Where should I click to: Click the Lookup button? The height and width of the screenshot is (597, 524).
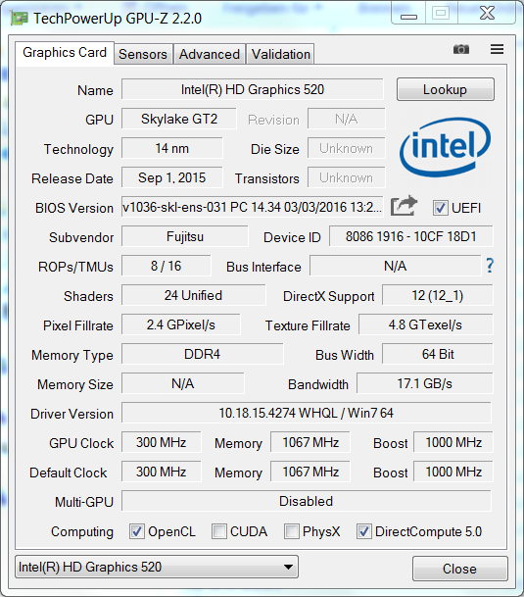click(x=446, y=89)
